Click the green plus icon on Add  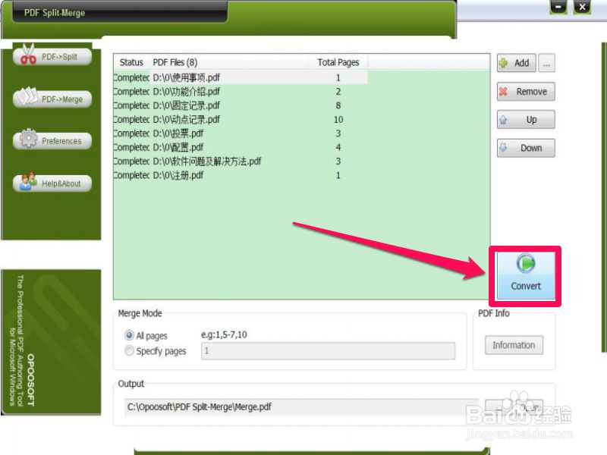(503, 63)
